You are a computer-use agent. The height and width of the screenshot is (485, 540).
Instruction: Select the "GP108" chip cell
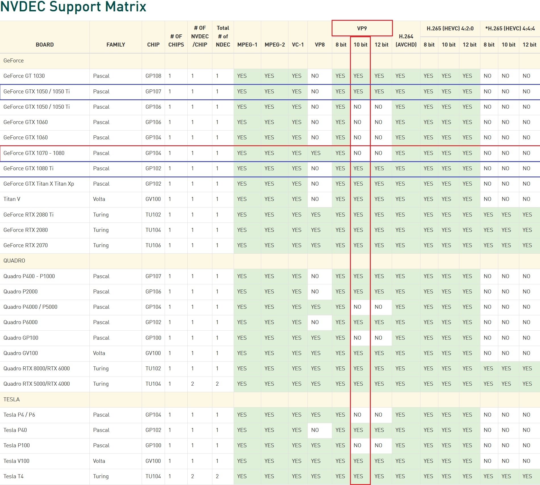[153, 76]
